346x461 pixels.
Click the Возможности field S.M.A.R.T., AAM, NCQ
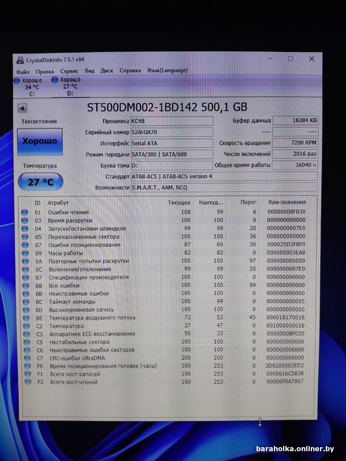coord(224,187)
